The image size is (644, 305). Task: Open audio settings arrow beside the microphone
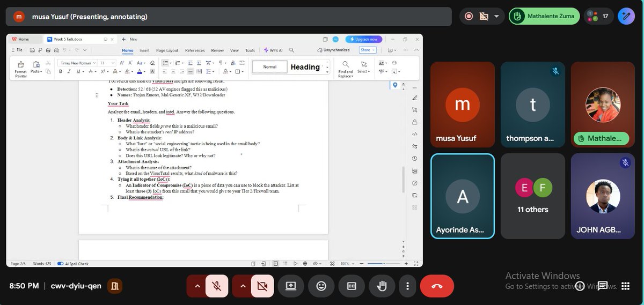pos(197,286)
